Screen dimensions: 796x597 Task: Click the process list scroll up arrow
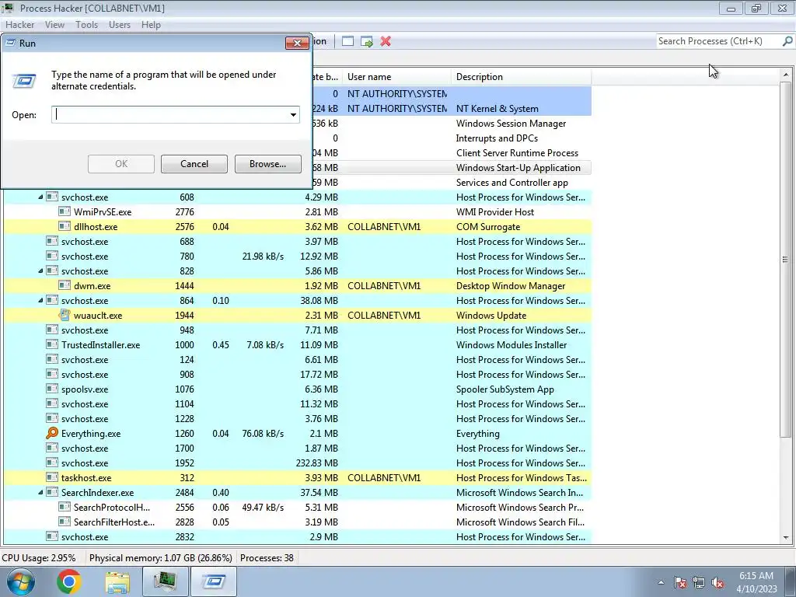(x=786, y=75)
